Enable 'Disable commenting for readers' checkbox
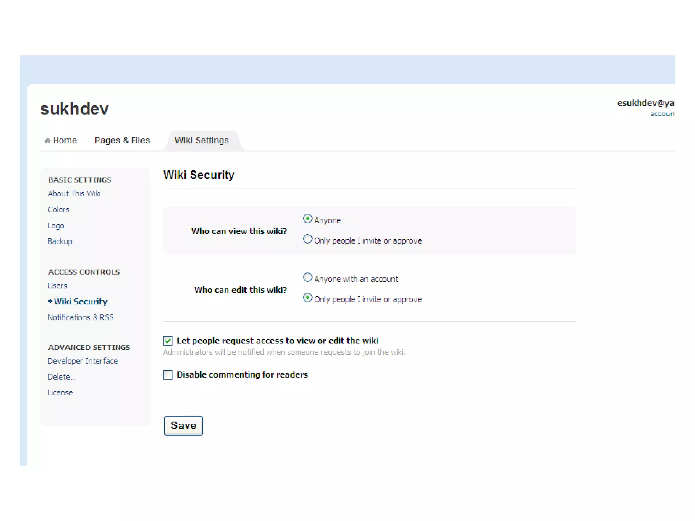695x521 pixels. (x=168, y=375)
